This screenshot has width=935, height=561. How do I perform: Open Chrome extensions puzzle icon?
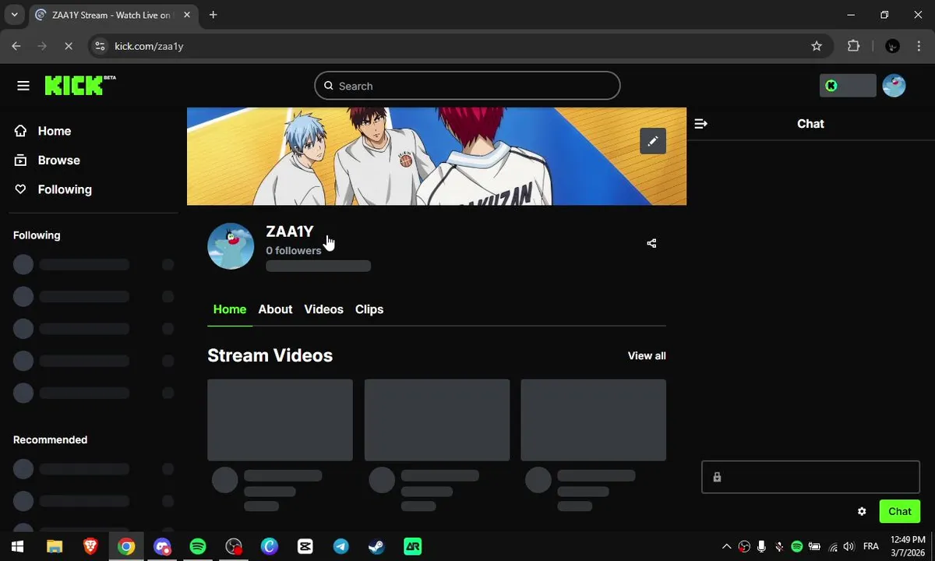pyautogui.click(x=853, y=46)
